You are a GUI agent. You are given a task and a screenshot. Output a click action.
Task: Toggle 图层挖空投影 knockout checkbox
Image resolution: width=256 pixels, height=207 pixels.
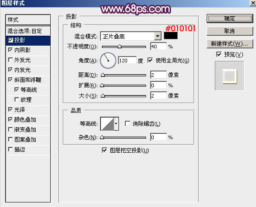pyautogui.click(x=104, y=150)
